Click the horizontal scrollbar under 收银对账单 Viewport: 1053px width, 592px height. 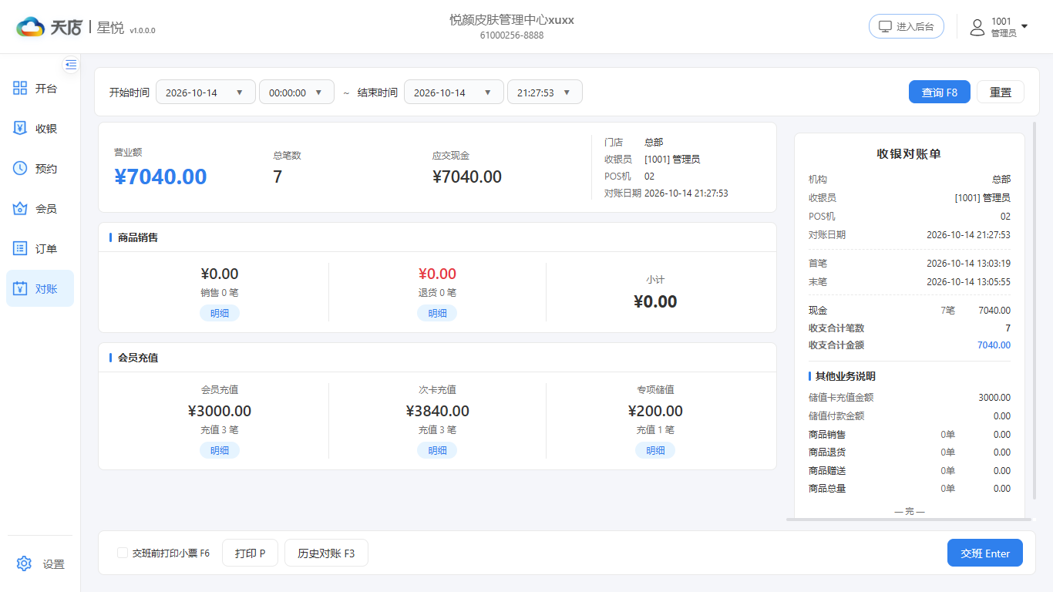pyautogui.click(x=910, y=520)
